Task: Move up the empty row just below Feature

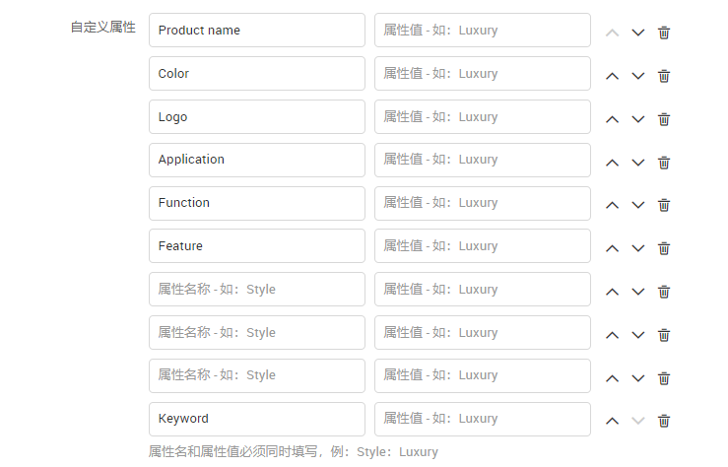Action: point(613,292)
